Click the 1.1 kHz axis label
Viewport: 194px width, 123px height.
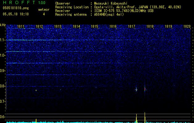tap(2, 40)
